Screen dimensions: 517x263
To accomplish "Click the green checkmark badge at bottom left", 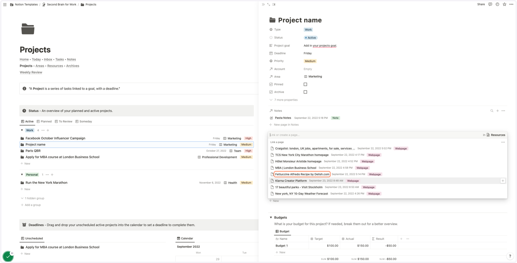I will tap(8, 256).
